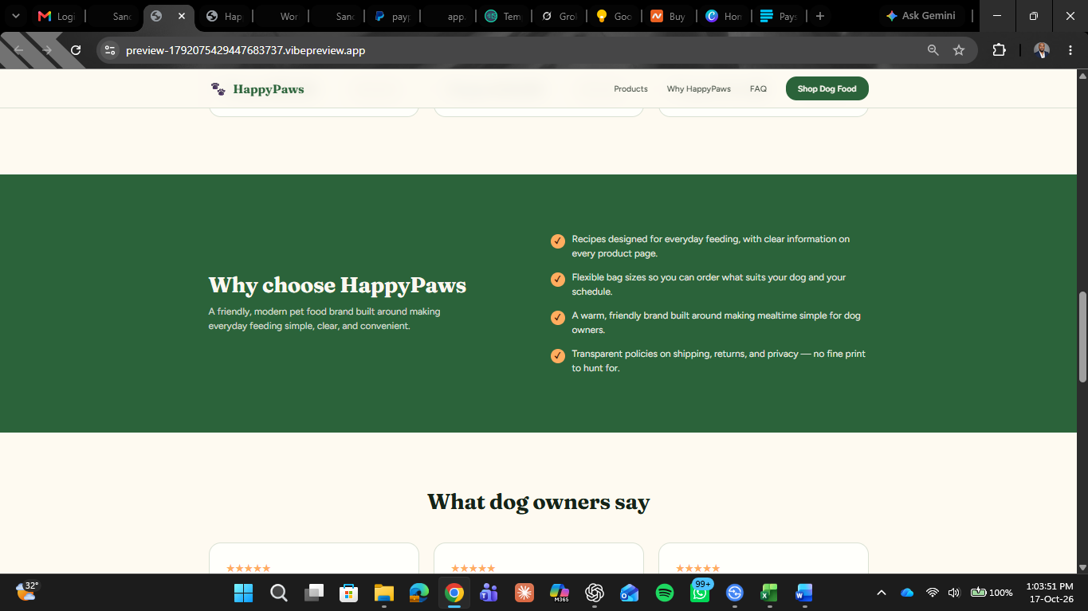Click the Ask Gemini button

click(x=921, y=16)
